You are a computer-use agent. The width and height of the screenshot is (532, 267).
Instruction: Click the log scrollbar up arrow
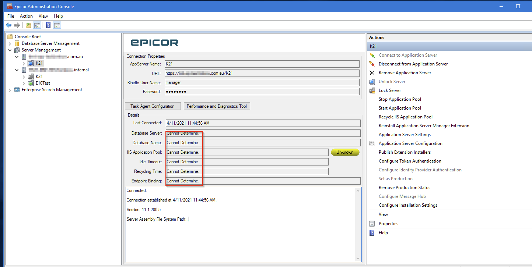357,191
